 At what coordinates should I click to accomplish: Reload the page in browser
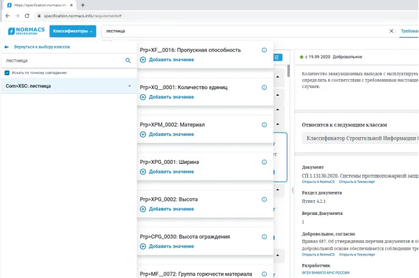click(x=26, y=15)
